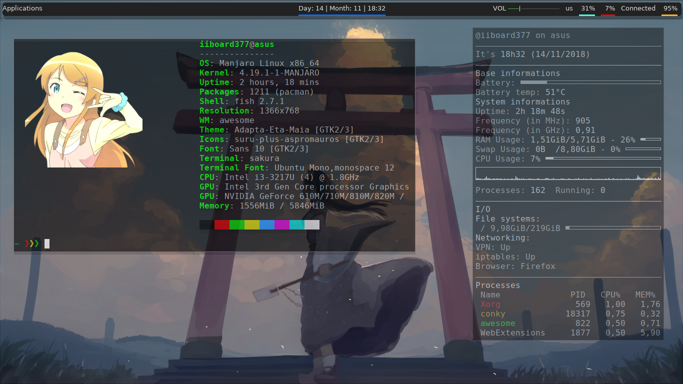
Task: Click the white color block in neofetch
Action: [312, 225]
